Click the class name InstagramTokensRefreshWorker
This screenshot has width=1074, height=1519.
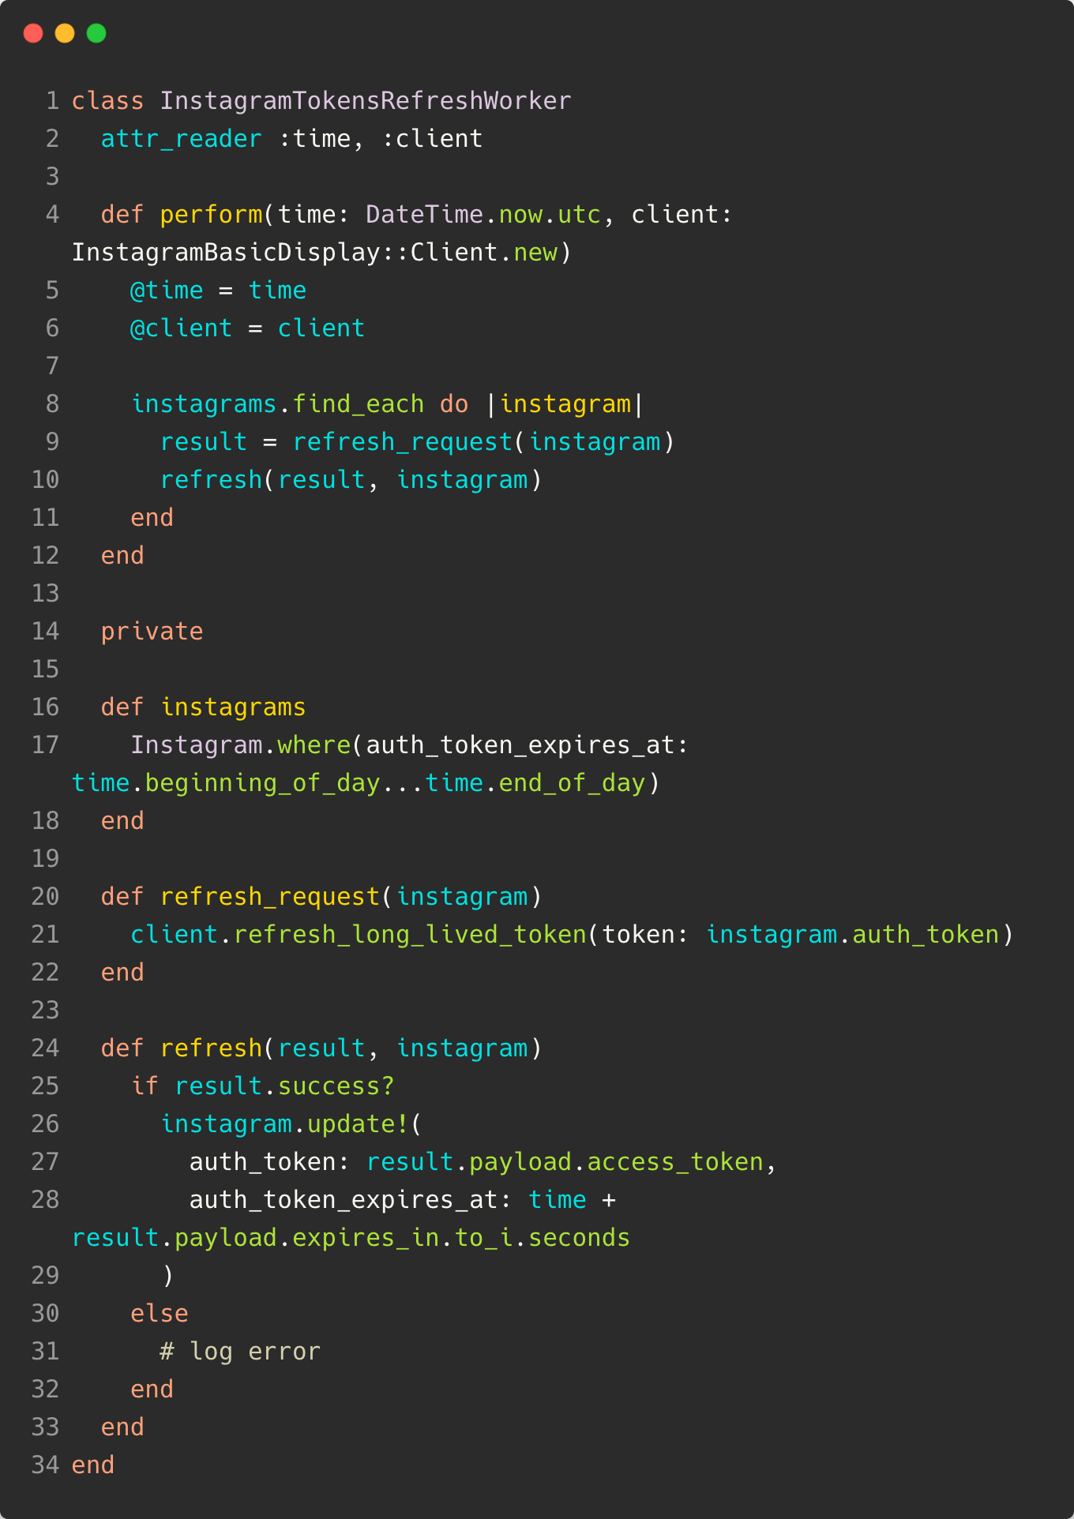366,101
